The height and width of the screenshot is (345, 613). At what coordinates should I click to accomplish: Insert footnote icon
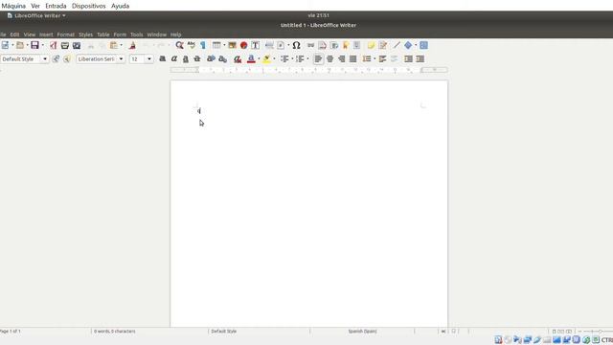pyautogui.click(x=322, y=45)
